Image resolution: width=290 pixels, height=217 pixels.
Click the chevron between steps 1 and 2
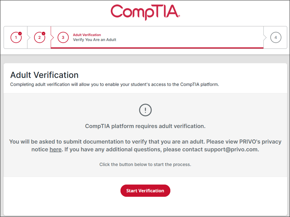[28, 38]
